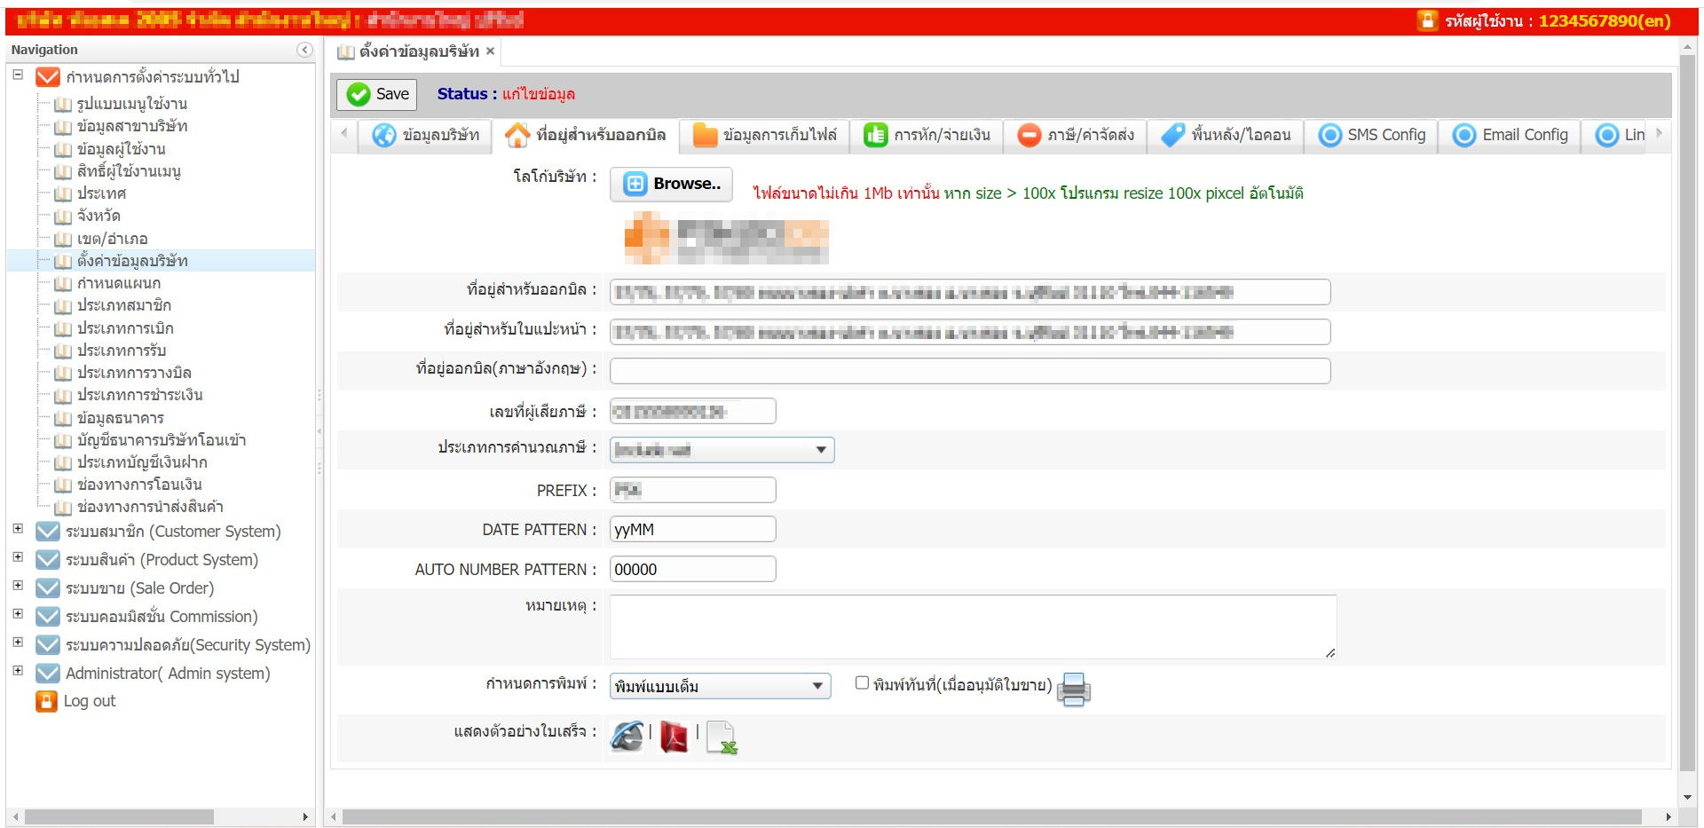Switch to the SMS Config tab
Viewport: 1704px width, 828px height.
click(x=1372, y=135)
